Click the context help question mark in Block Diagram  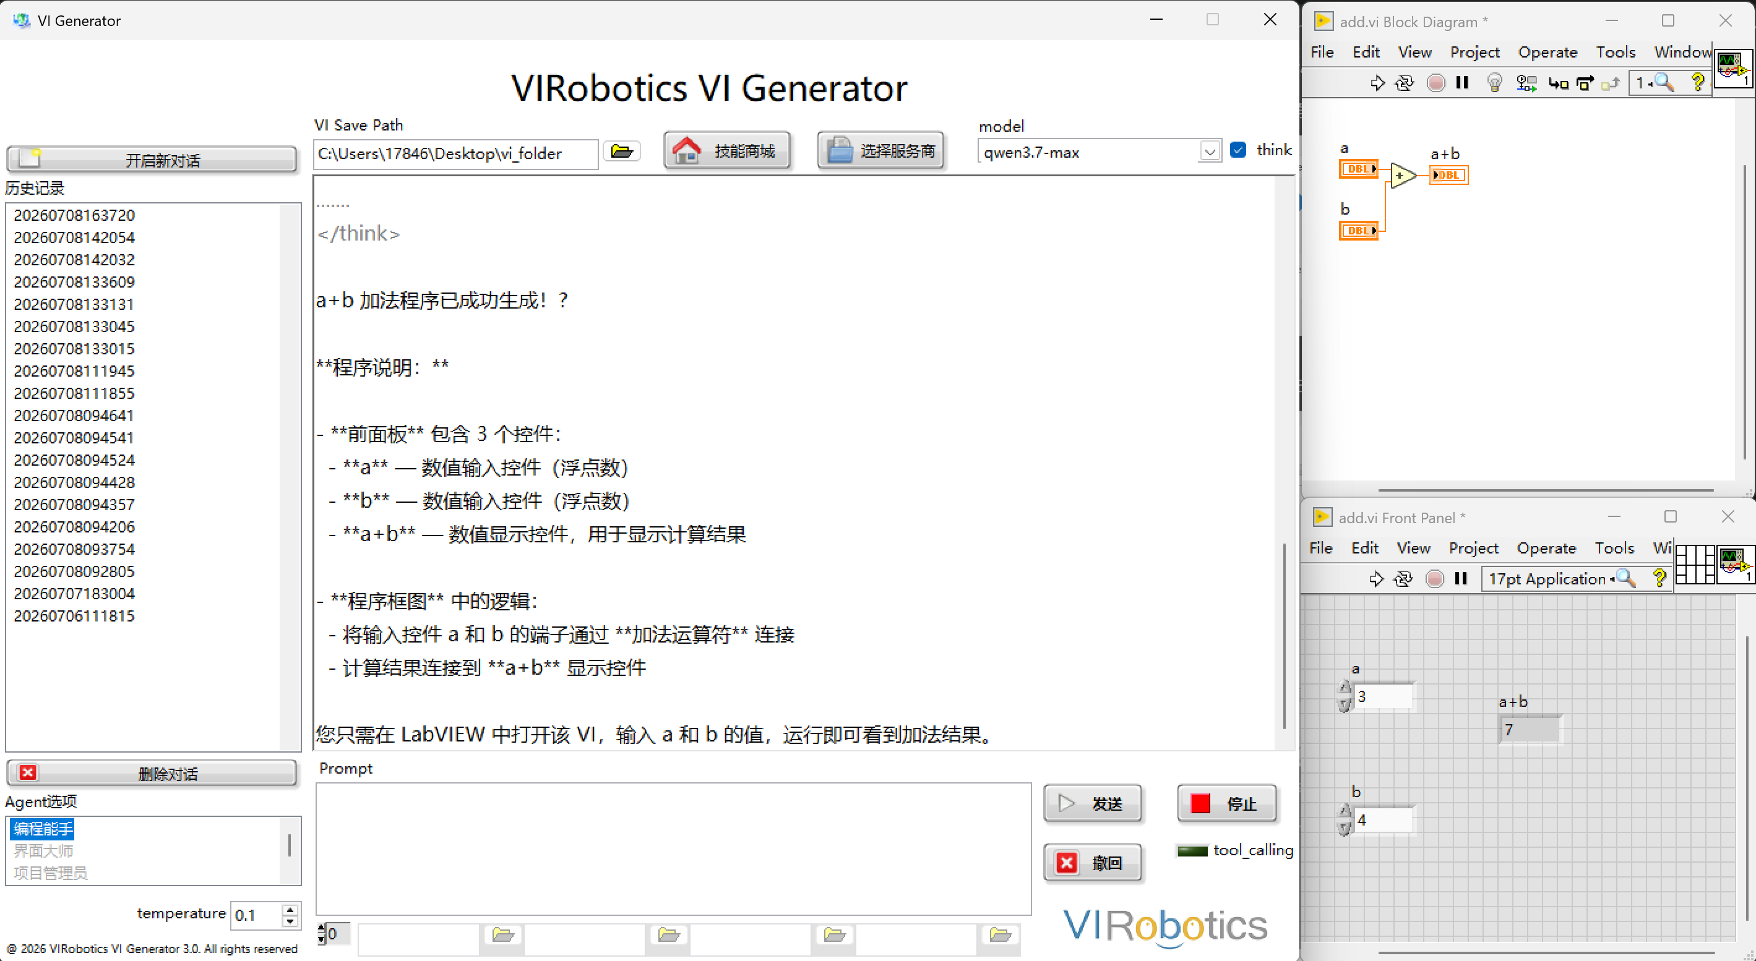1697,83
